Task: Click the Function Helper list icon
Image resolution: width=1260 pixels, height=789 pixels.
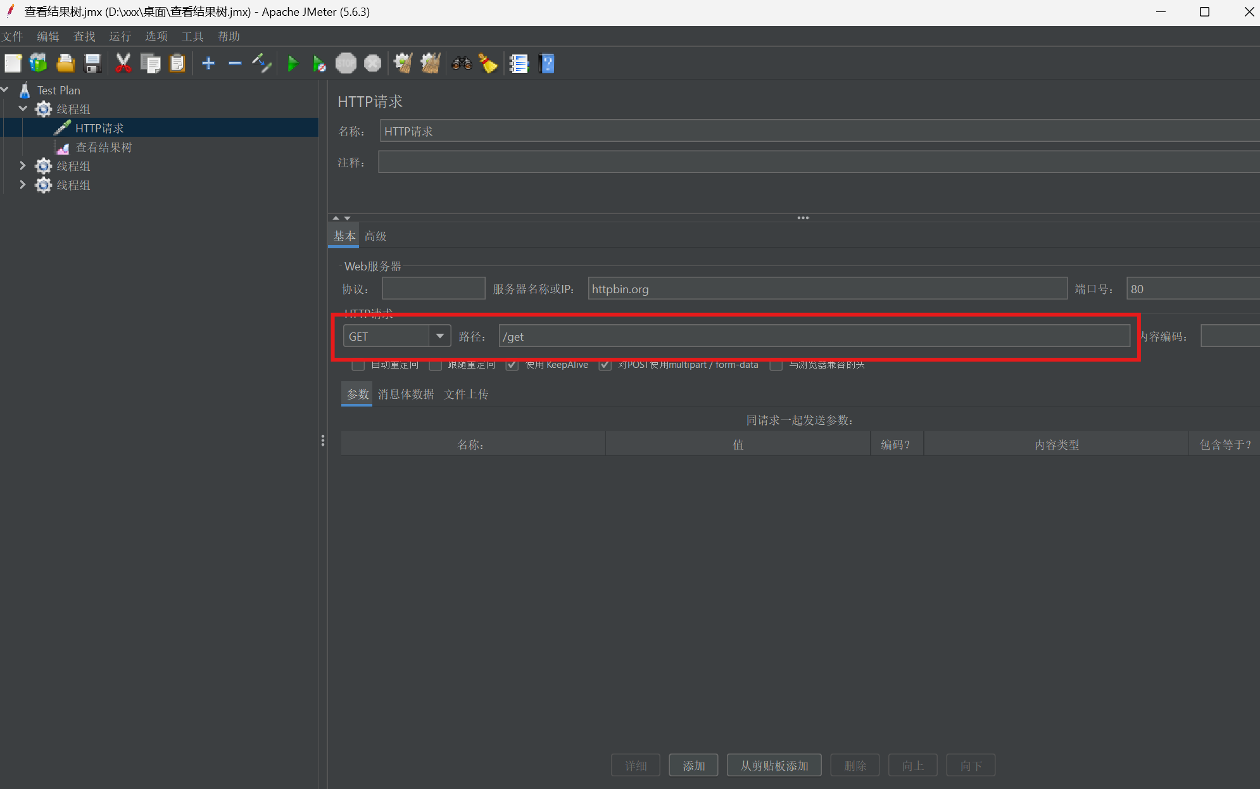Action: click(x=519, y=63)
